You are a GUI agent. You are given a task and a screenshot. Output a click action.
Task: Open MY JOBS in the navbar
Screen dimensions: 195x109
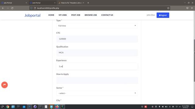click(63, 15)
